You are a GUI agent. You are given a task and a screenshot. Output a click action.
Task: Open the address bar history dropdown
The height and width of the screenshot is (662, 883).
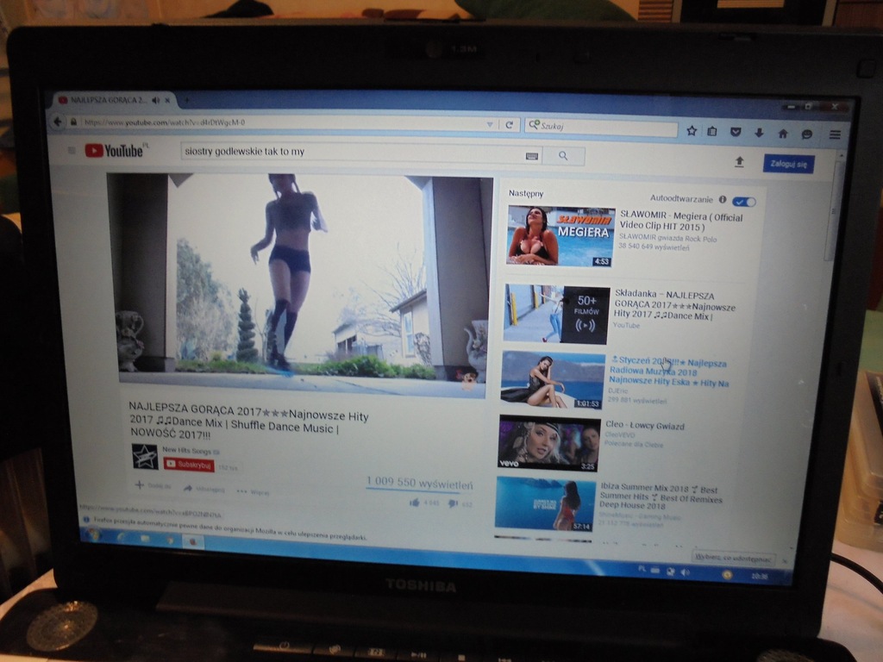point(490,124)
